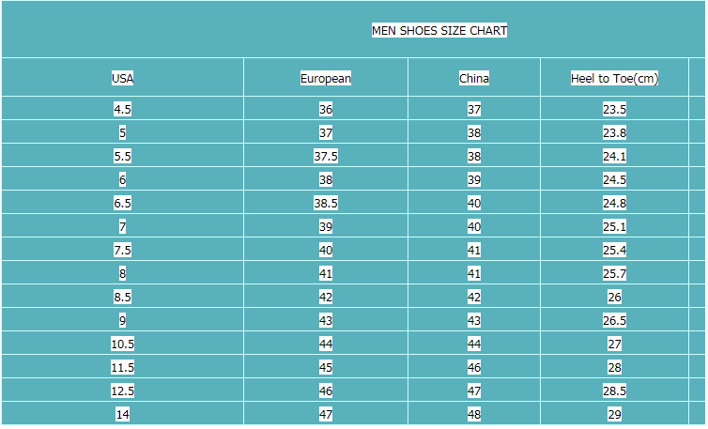708x429 pixels.
Task: Click the 23.5 heel to toe value
Action: (x=614, y=109)
